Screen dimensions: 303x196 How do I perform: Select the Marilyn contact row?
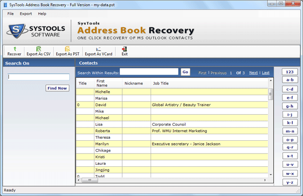172,144
